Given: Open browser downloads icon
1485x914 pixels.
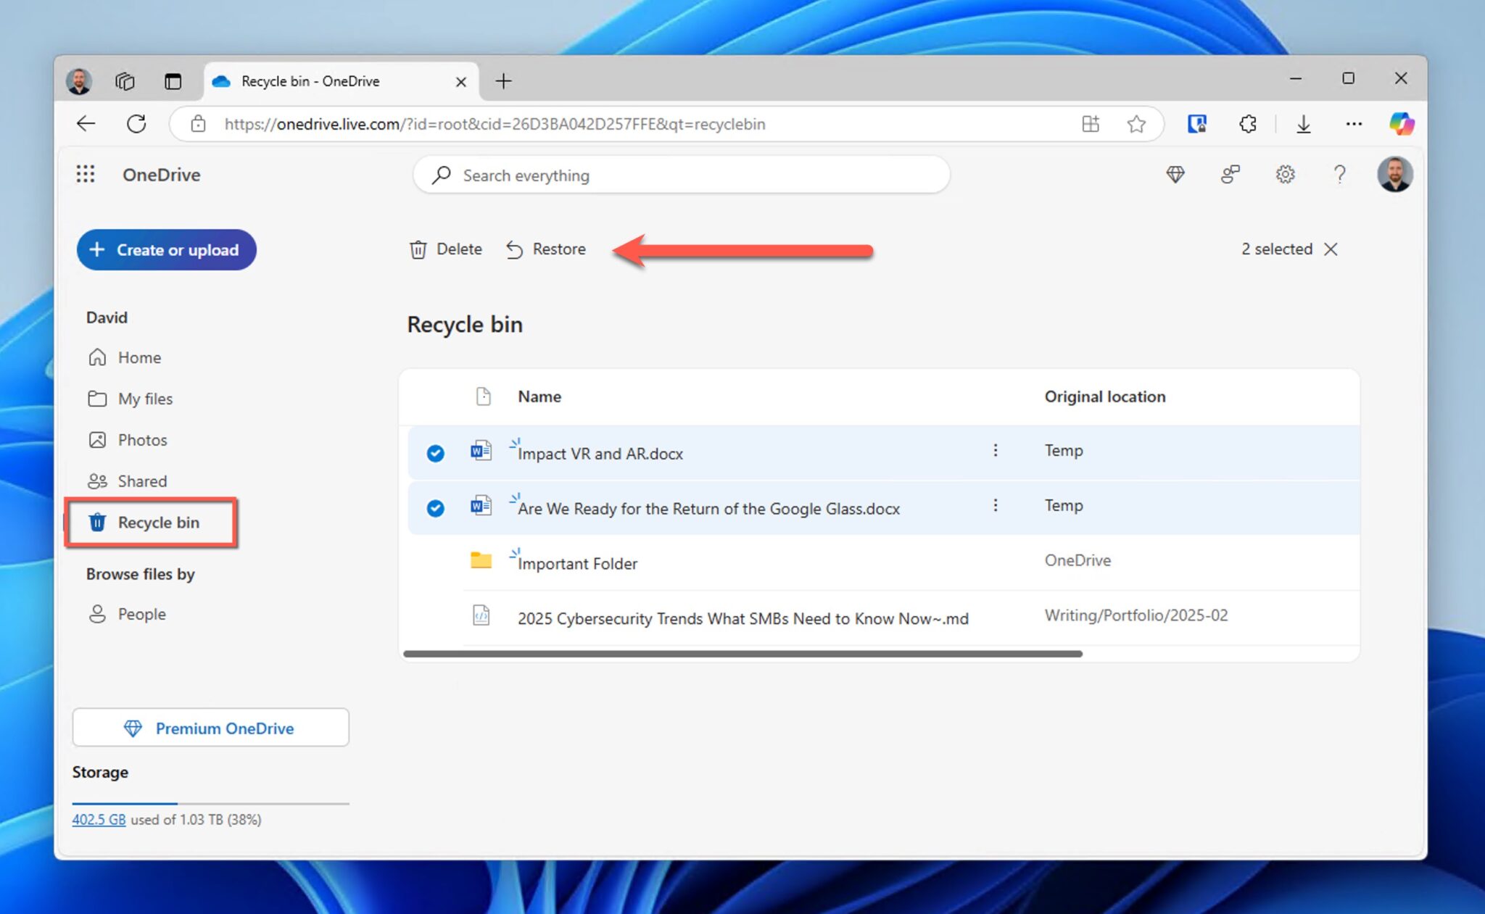Looking at the screenshot, I should pos(1304,123).
